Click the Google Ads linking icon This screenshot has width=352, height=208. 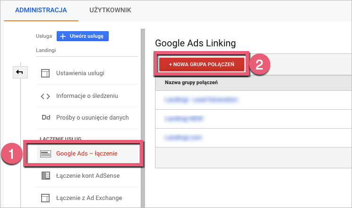pos(45,153)
